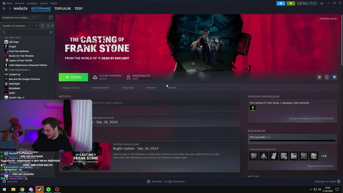Expand Oyunlar ve Yazılımlar filter dropdown

coord(20,26)
